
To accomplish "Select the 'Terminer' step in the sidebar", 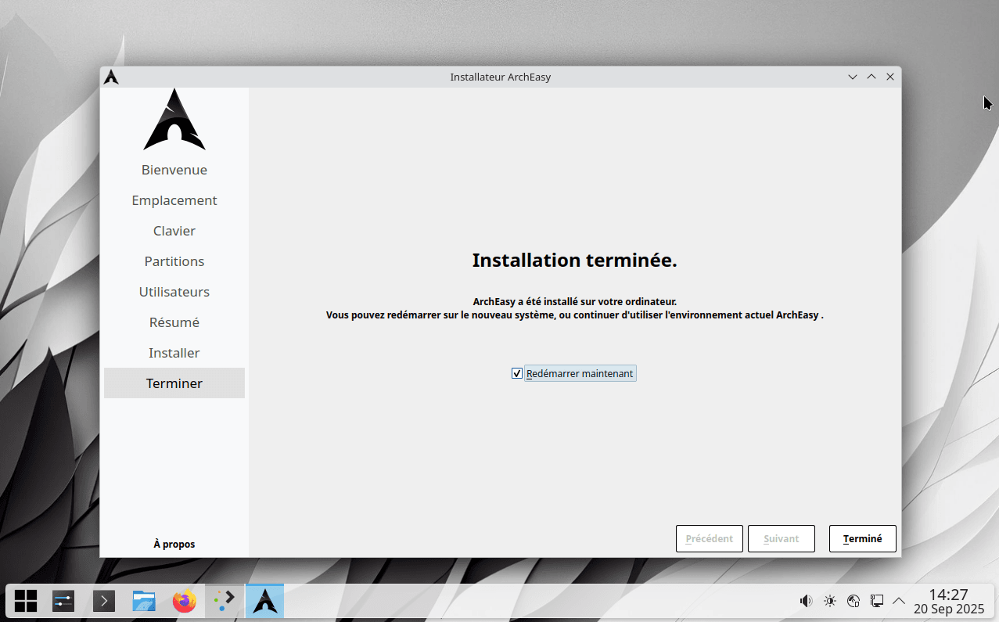I will (x=174, y=383).
